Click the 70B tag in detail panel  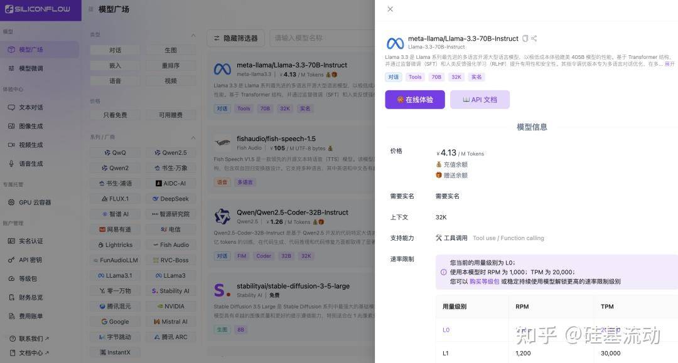pos(436,77)
